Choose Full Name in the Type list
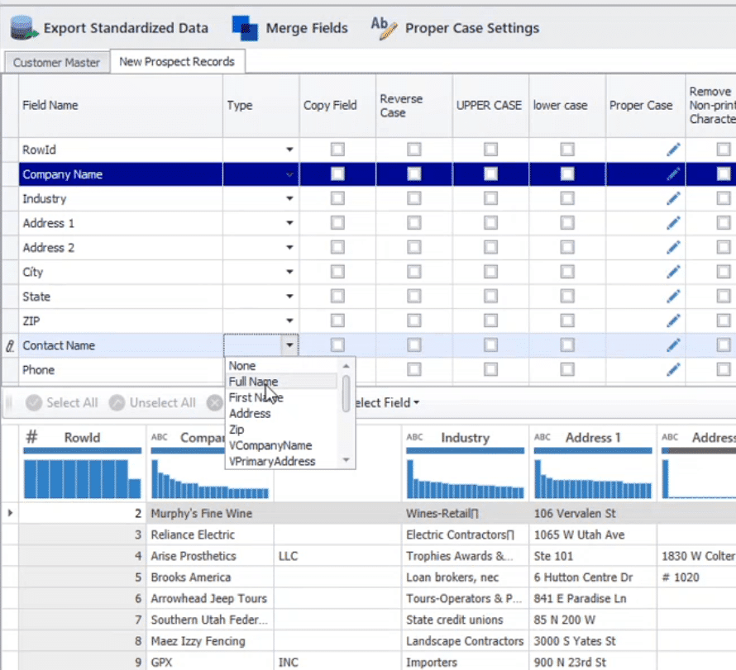736x670 pixels. [254, 382]
